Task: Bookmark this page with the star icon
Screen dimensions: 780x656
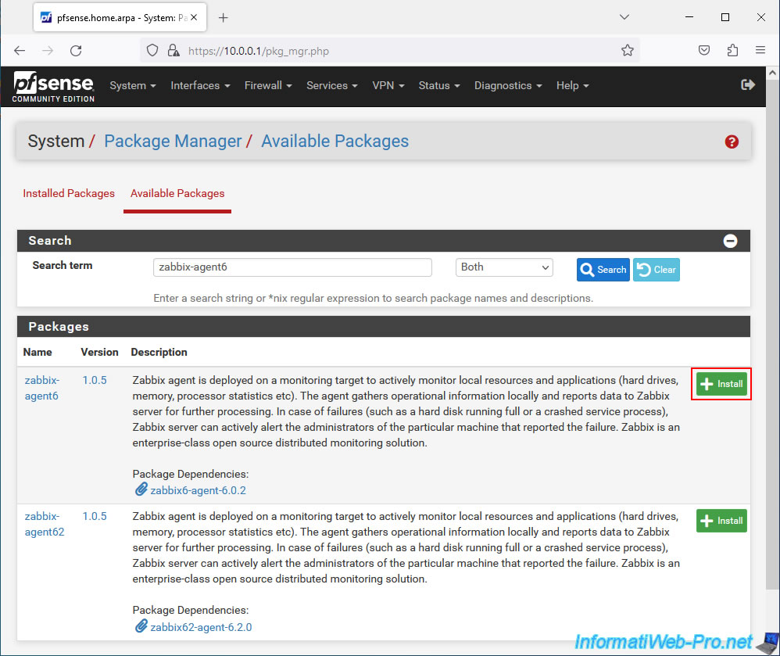Action: [628, 51]
